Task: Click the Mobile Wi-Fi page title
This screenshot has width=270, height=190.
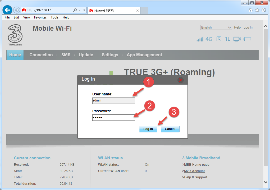Action: click(x=52, y=28)
